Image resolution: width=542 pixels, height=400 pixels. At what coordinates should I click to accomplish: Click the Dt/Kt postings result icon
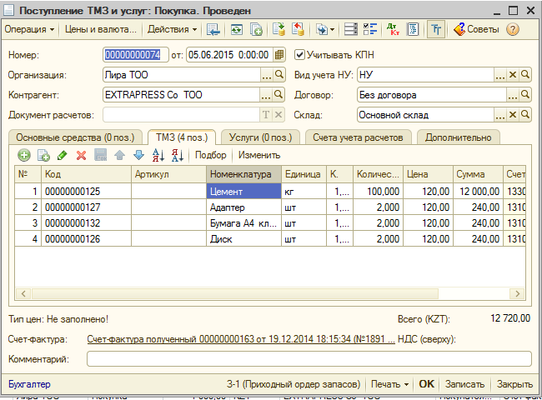[393, 29]
